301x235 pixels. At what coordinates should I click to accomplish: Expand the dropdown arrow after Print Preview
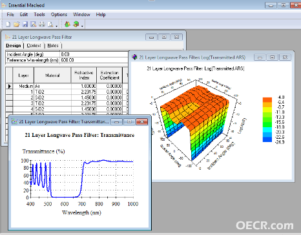click(x=57, y=26)
